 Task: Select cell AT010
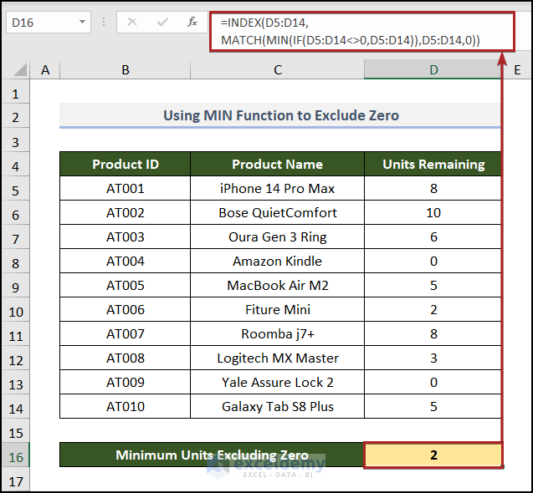126,406
